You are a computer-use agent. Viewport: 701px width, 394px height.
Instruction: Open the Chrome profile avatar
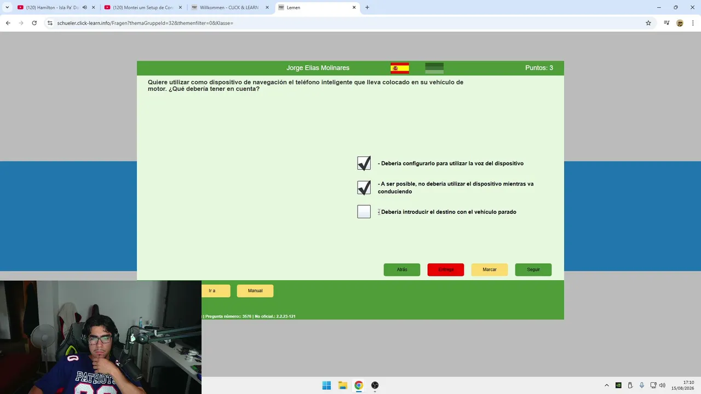(x=680, y=23)
